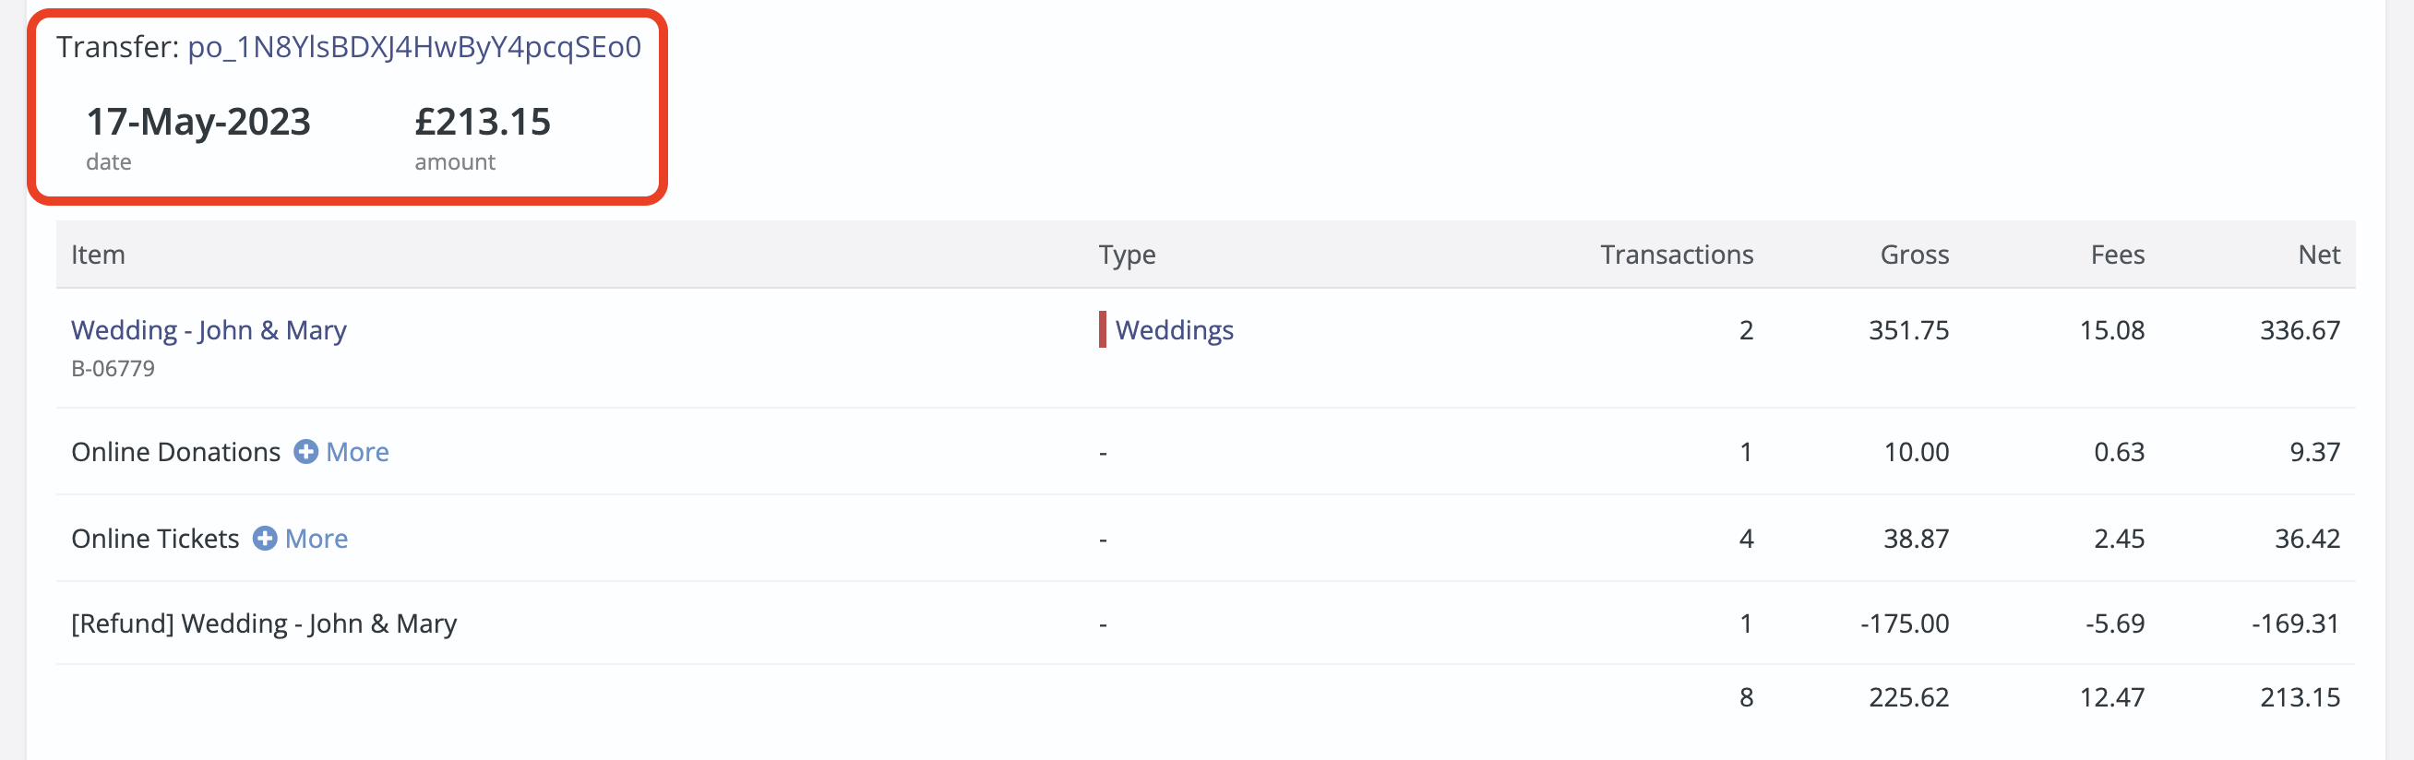Click booking reference B-06779
The height and width of the screenshot is (760, 2414).
tap(114, 368)
